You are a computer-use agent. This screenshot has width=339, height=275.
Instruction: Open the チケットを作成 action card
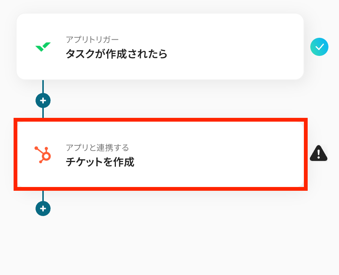click(160, 154)
